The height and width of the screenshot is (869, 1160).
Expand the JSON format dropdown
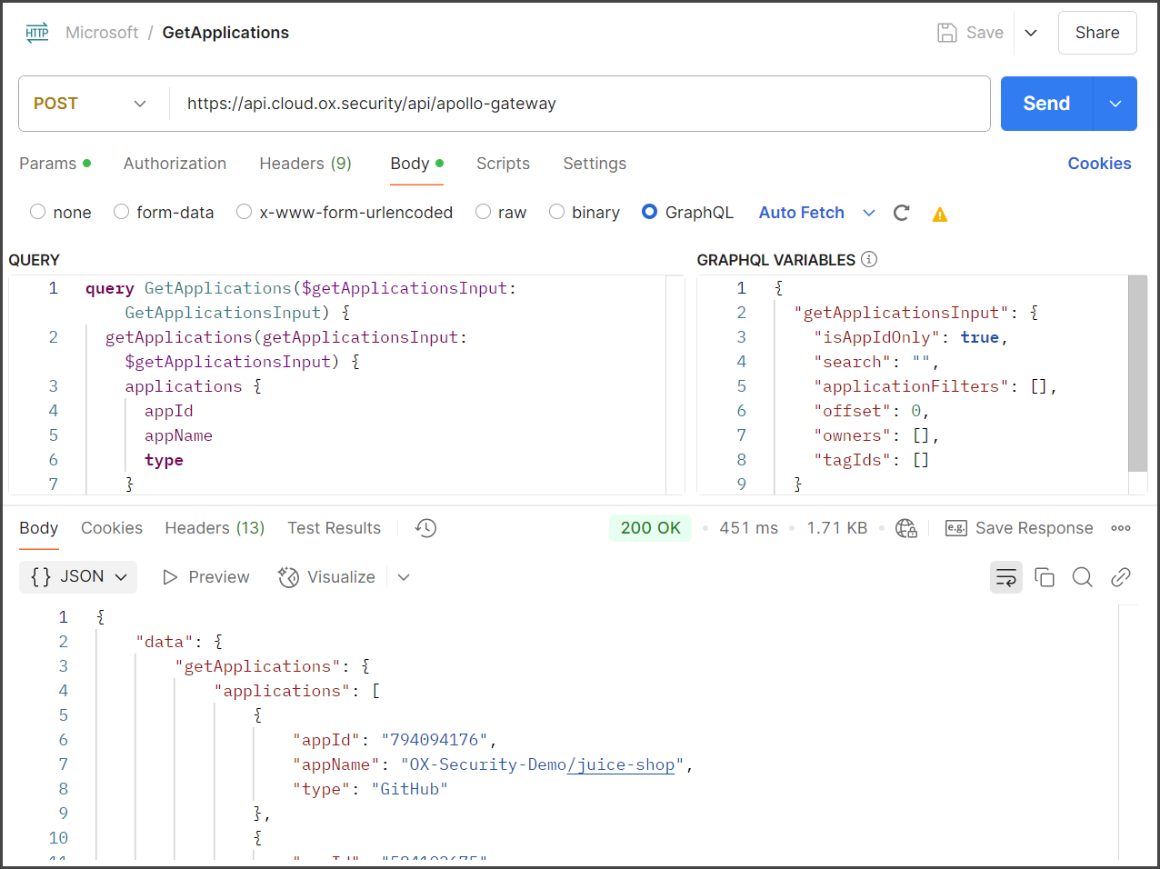78,577
